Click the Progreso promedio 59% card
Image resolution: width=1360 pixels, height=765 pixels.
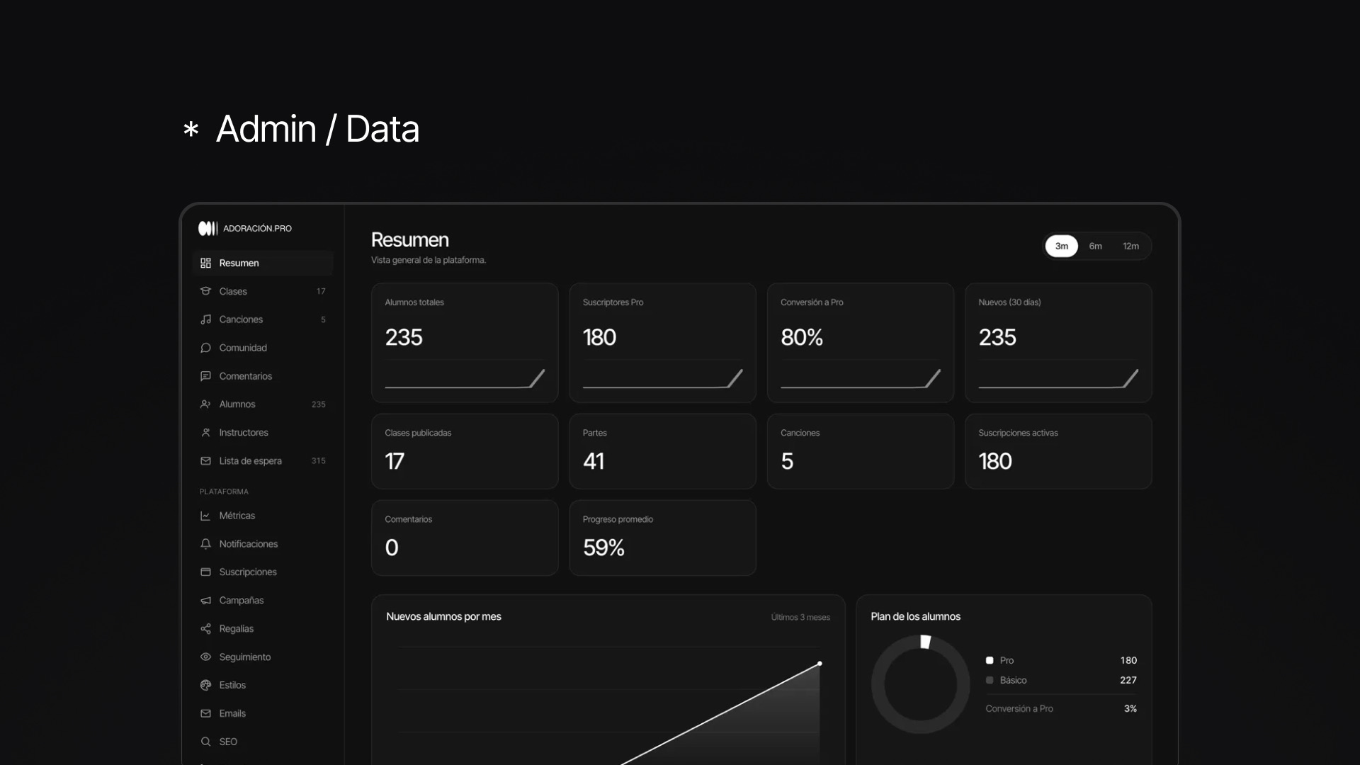click(x=662, y=538)
